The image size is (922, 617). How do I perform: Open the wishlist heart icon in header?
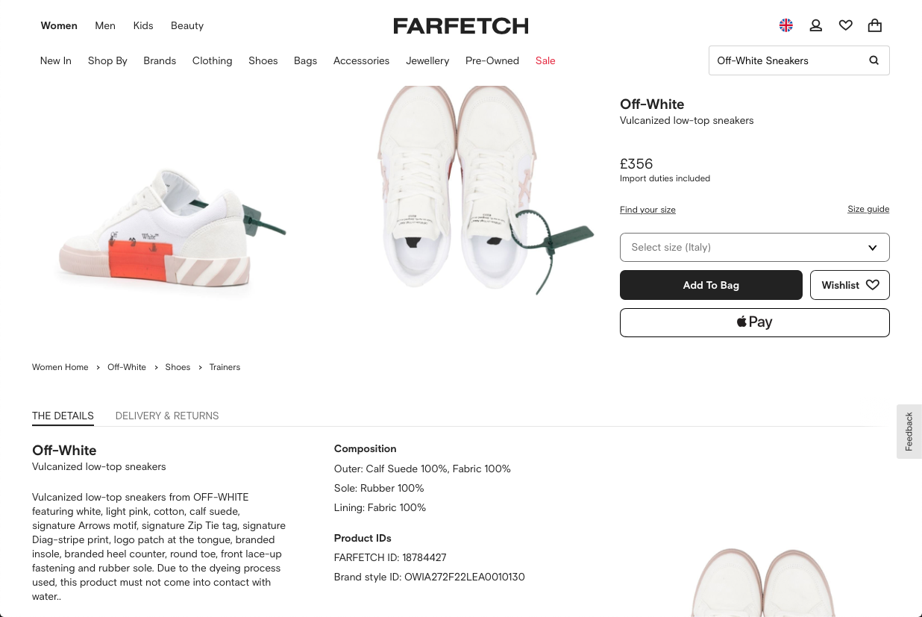[x=845, y=25]
